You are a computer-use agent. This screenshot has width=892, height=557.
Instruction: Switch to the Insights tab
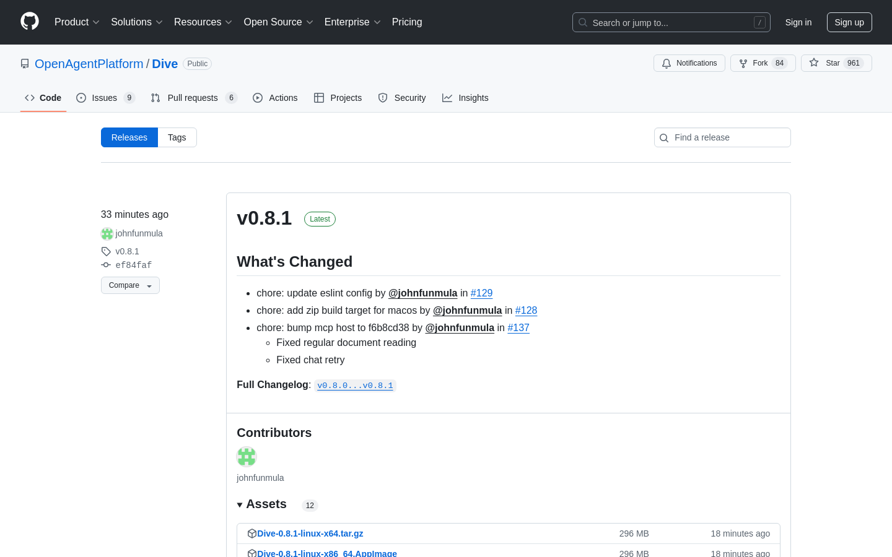click(x=465, y=98)
